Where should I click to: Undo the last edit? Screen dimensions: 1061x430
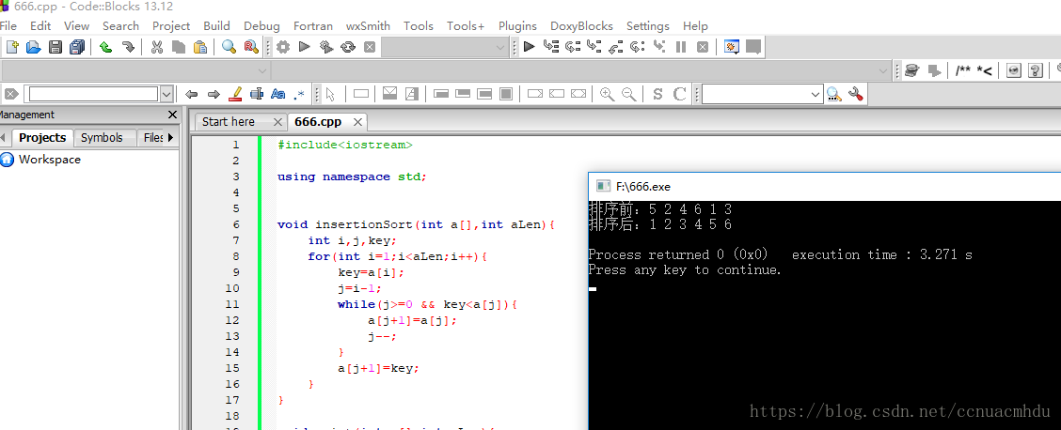(105, 47)
